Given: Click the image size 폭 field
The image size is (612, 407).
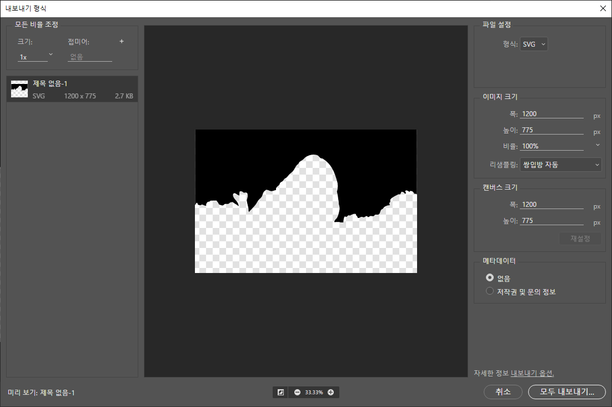Looking at the screenshot, I should pos(551,114).
